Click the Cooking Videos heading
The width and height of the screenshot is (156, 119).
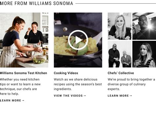(x=66, y=73)
